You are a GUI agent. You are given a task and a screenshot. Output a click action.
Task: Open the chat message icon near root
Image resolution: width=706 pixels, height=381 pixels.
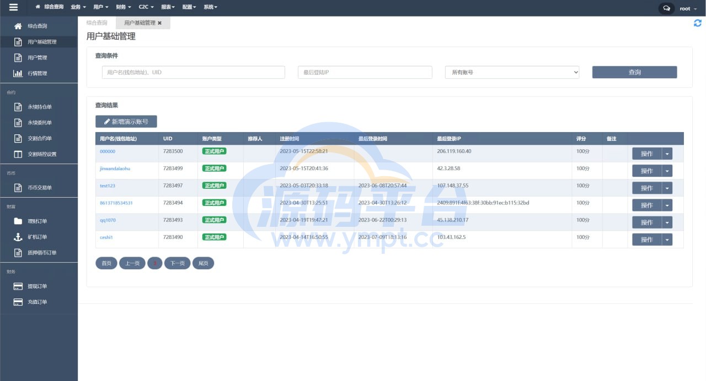coord(666,8)
